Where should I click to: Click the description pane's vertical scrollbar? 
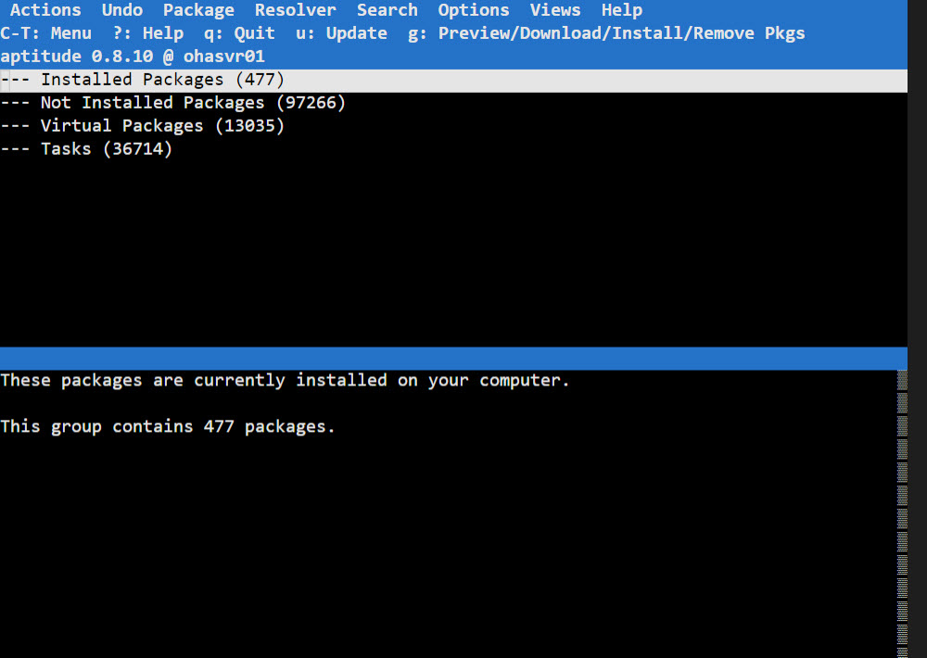(x=902, y=510)
